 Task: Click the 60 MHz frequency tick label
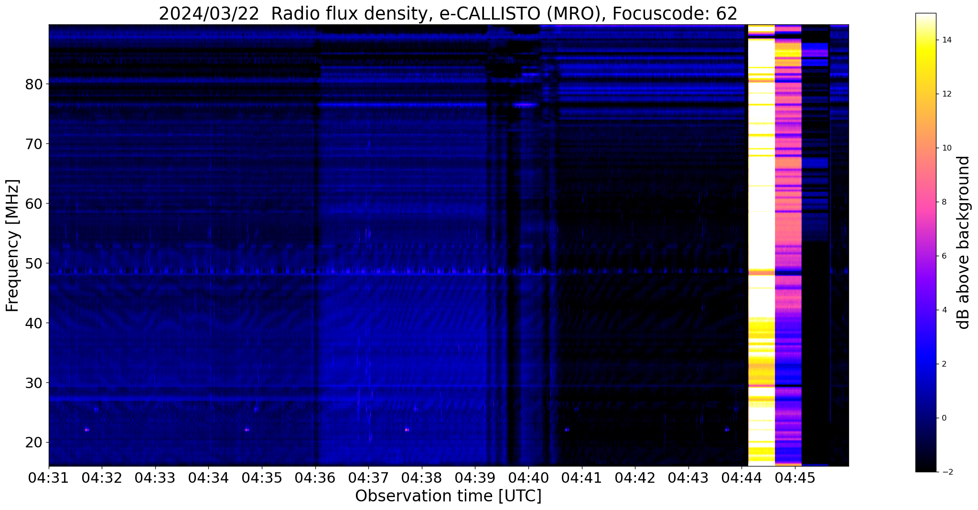[34, 204]
